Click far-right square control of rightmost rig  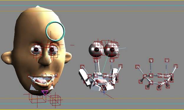click(176, 66)
